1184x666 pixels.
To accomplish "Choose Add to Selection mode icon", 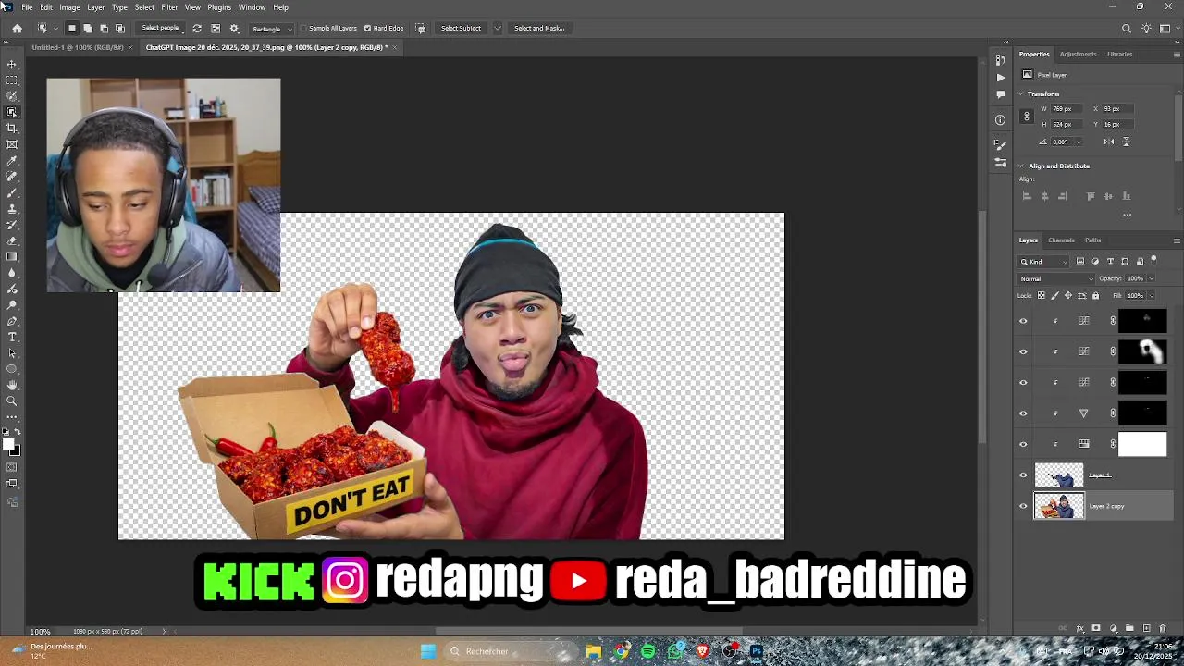I will [88, 28].
